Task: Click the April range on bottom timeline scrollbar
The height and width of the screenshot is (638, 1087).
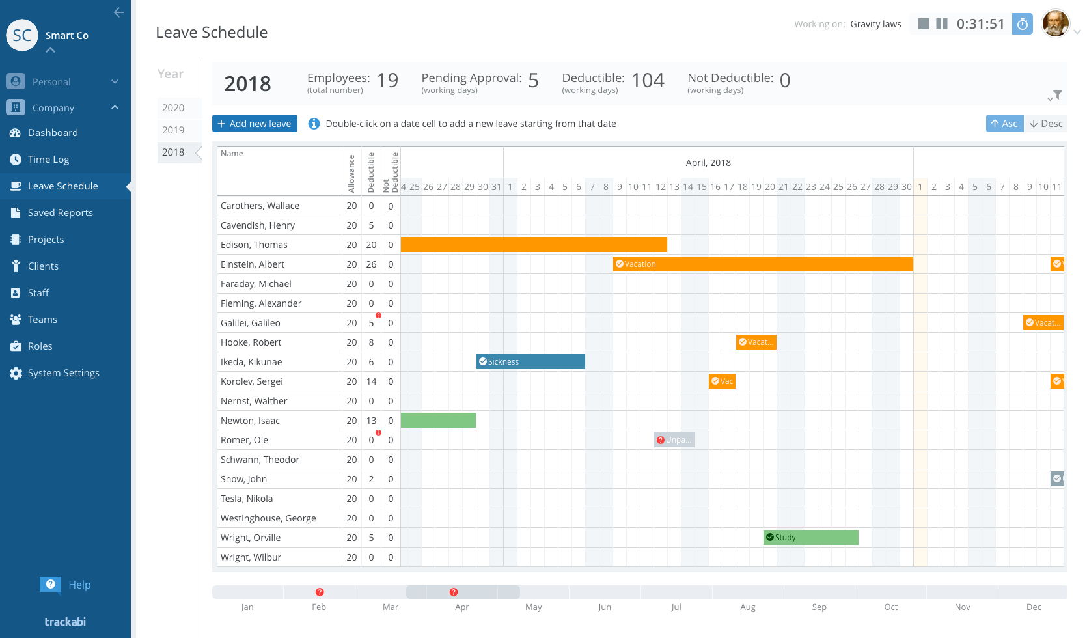Action: [x=462, y=592]
